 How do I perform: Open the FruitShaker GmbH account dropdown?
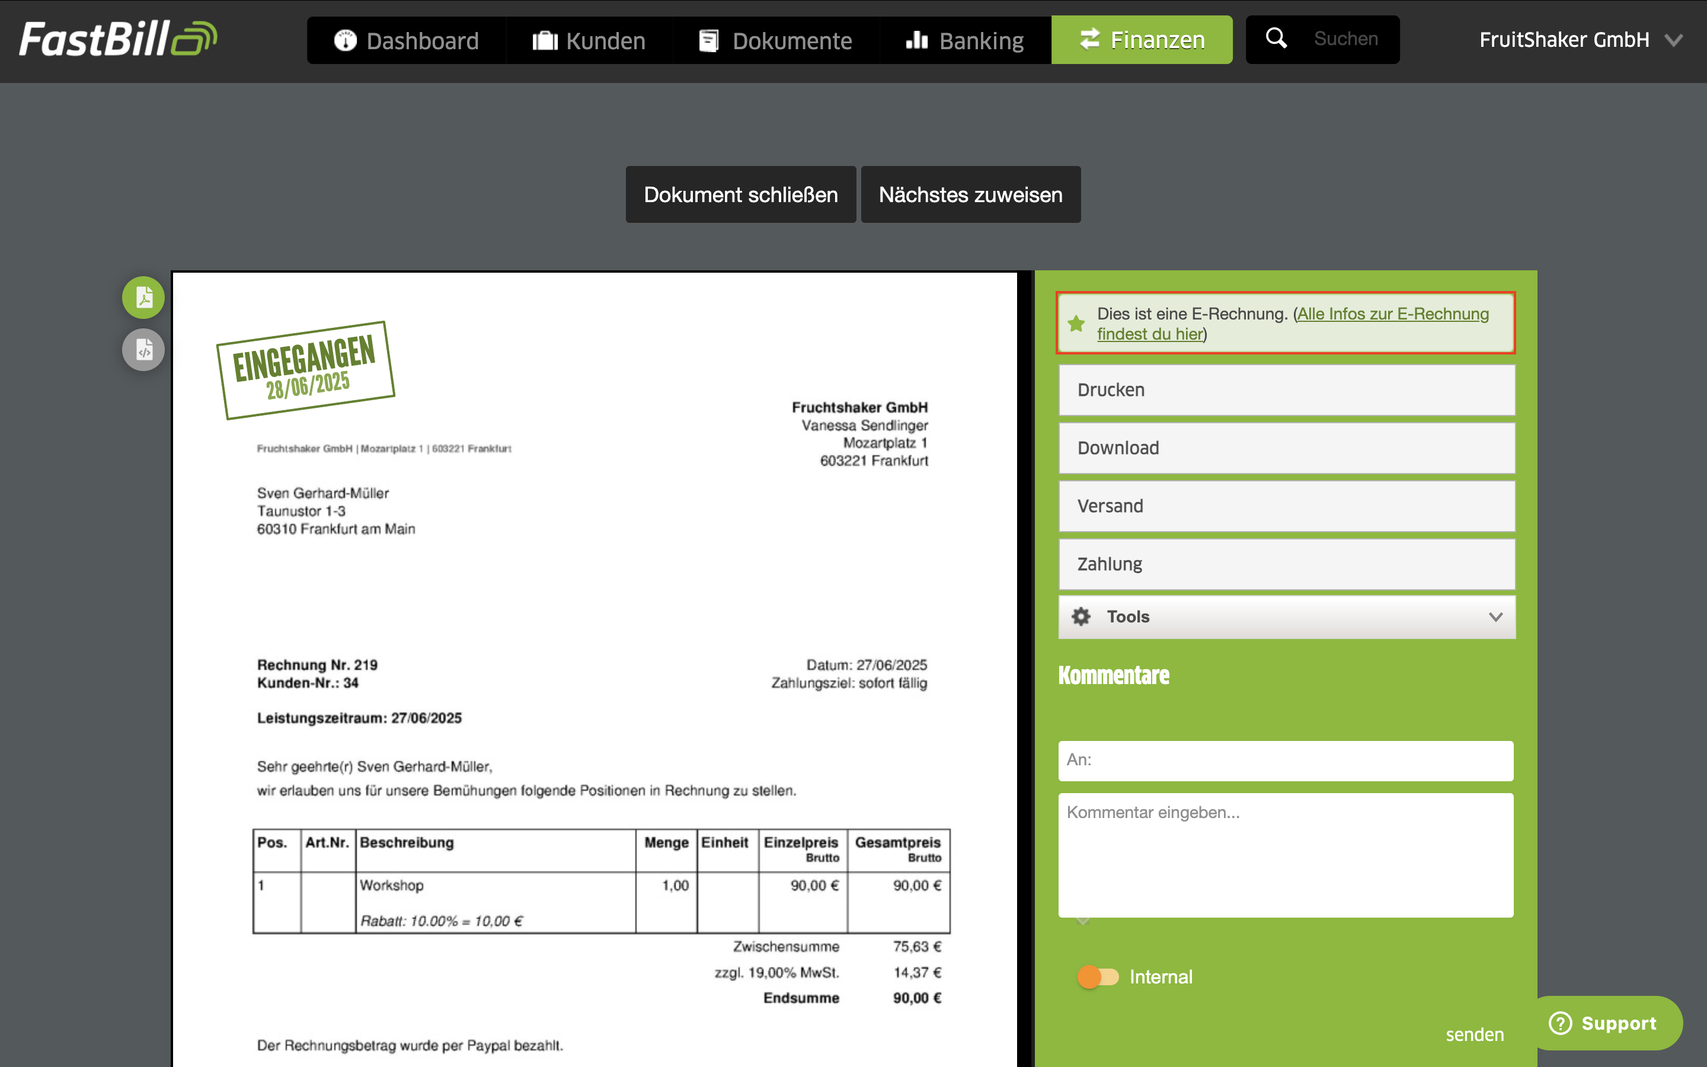(1581, 40)
